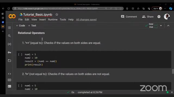This screenshot has width=174, height=97.
Task: Click the browser extensions refresh icon
Action: (x=127, y=8)
